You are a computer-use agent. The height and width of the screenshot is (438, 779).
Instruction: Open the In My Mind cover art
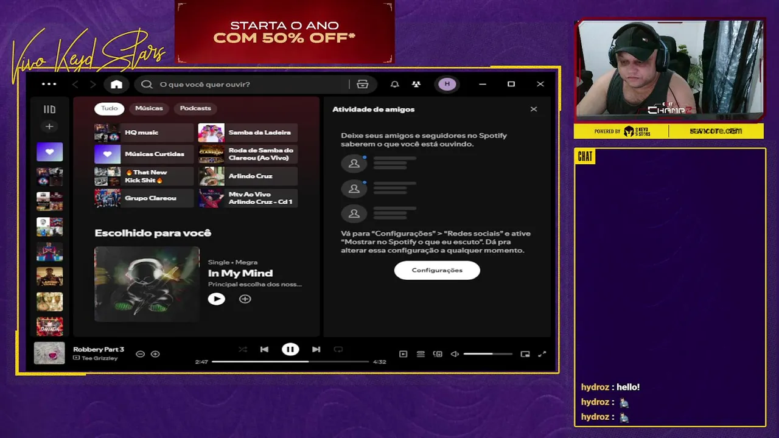click(147, 283)
